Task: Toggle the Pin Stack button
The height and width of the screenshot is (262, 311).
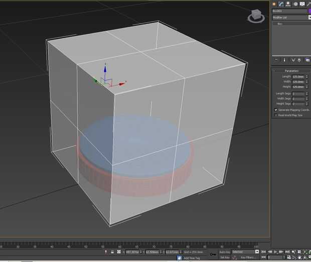Action: pos(276,60)
